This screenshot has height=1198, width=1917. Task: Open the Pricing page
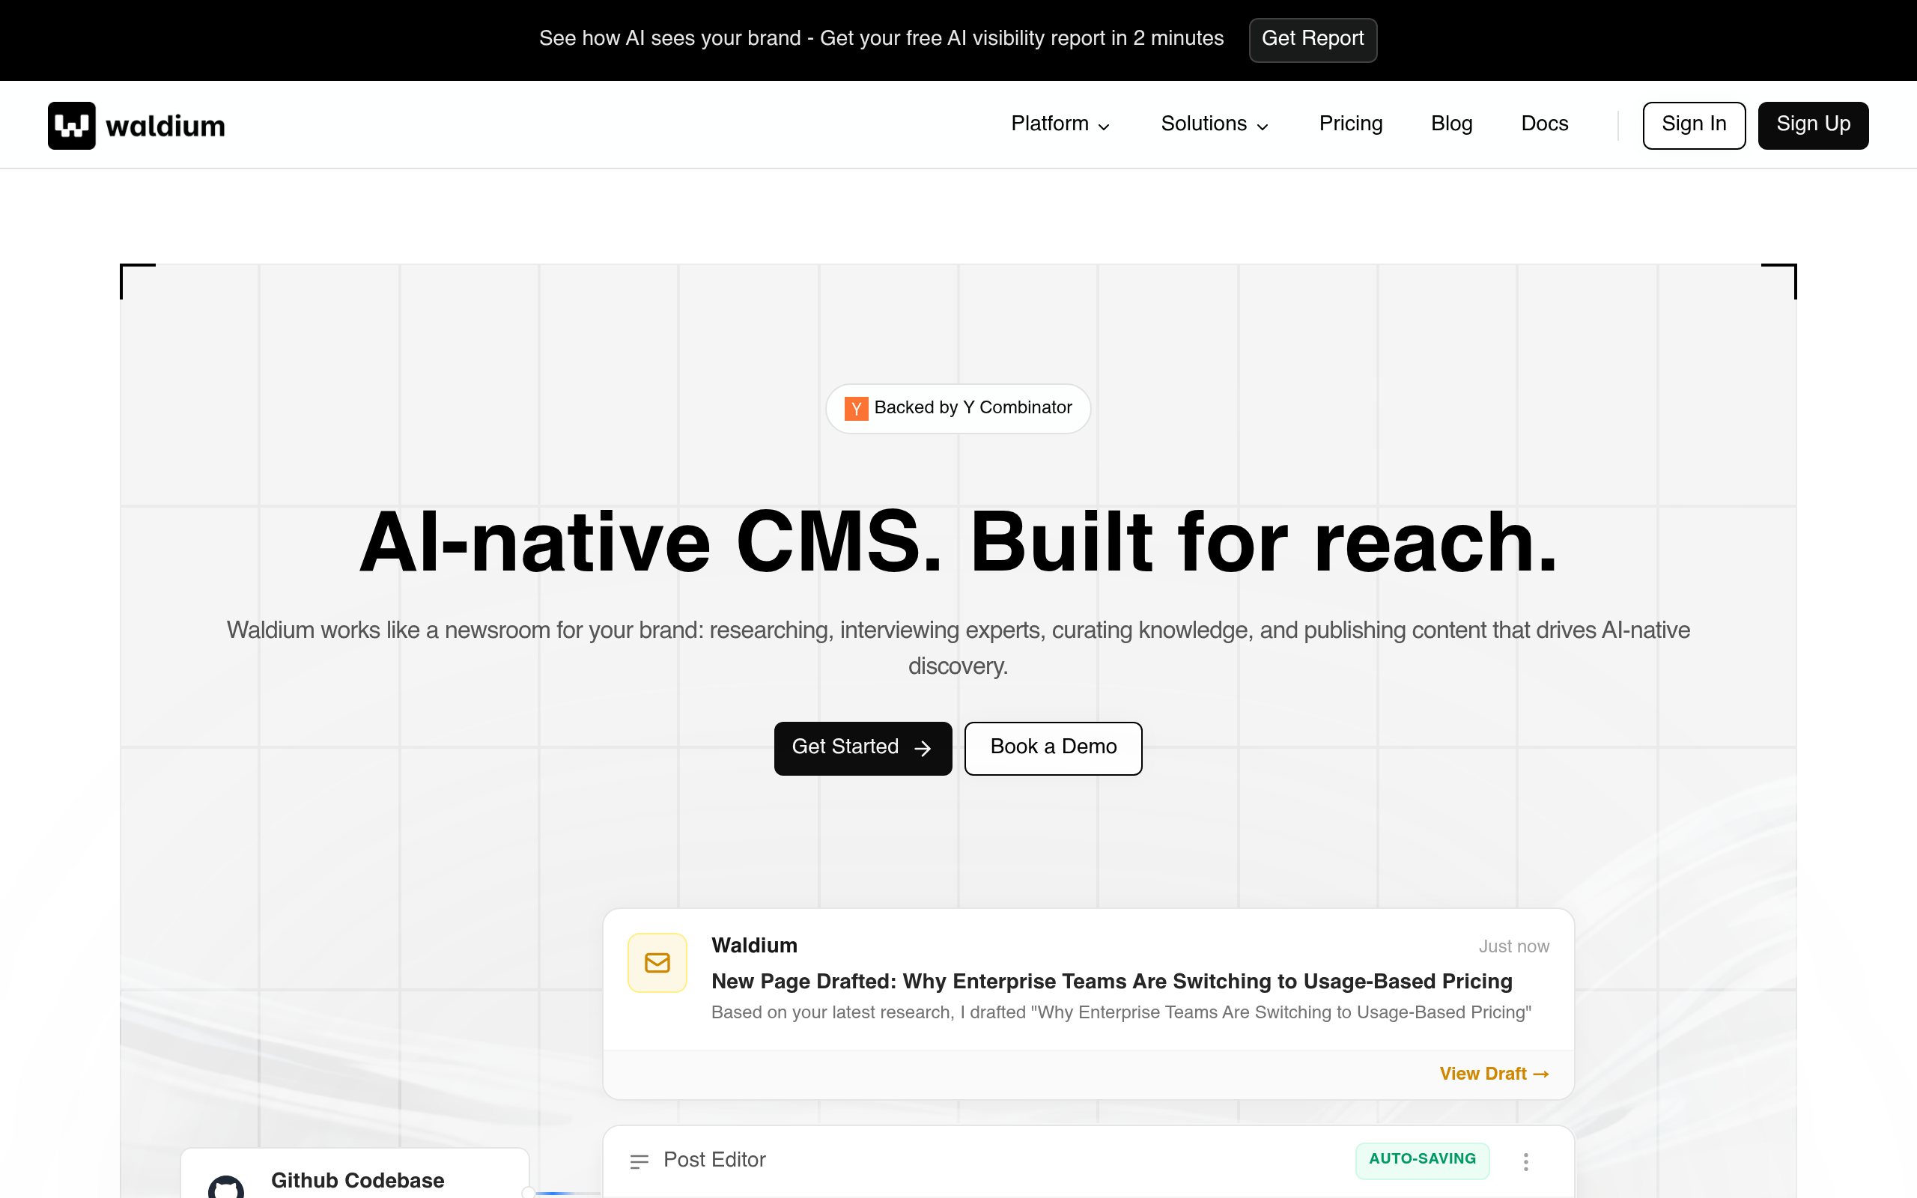coord(1351,124)
